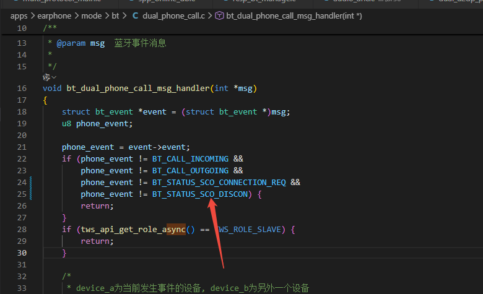483x294 pixels.
Task: Click the "*/" comment end on line 15
Action: pyautogui.click(x=52, y=66)
